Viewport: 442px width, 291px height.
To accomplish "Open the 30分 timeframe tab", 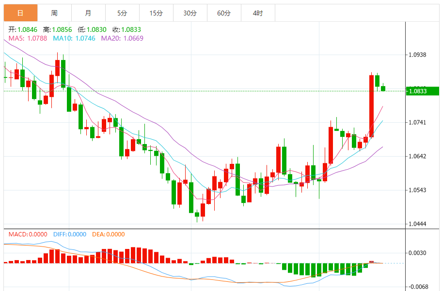I will [190, 13].
